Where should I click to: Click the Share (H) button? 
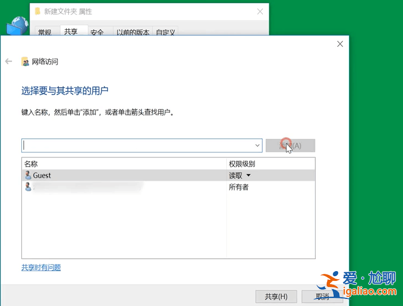click(276, 297)
